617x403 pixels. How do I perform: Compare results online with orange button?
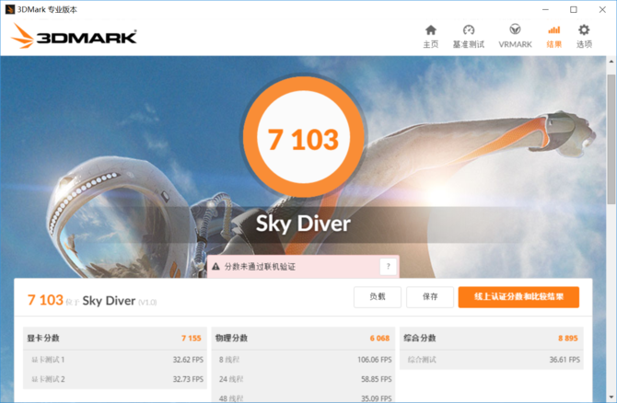pos(518,297)
